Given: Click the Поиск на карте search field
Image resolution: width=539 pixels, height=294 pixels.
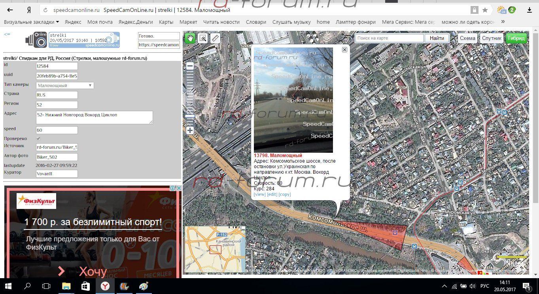Looking at the screenshot, I should 390,38.
